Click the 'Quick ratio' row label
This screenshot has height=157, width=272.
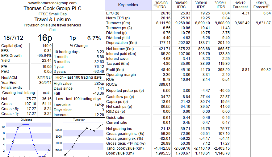pyautogui.click(x=115, y=118)
